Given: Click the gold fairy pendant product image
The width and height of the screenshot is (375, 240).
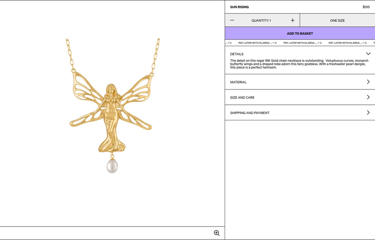Looking at the screenshot, I should [x=112, y=106].
